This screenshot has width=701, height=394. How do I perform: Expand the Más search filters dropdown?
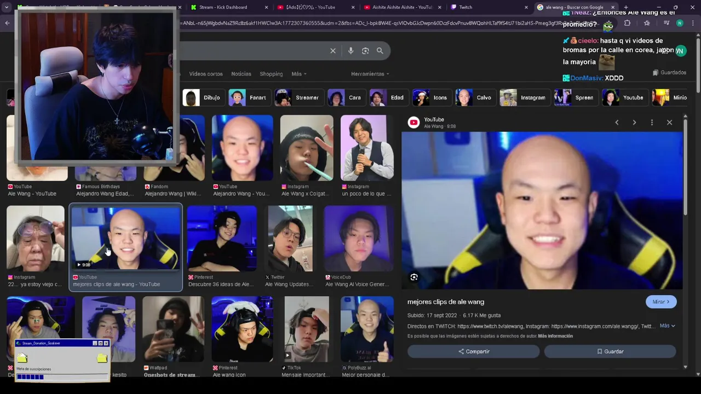pyautogui.click(x=299, y=74)
